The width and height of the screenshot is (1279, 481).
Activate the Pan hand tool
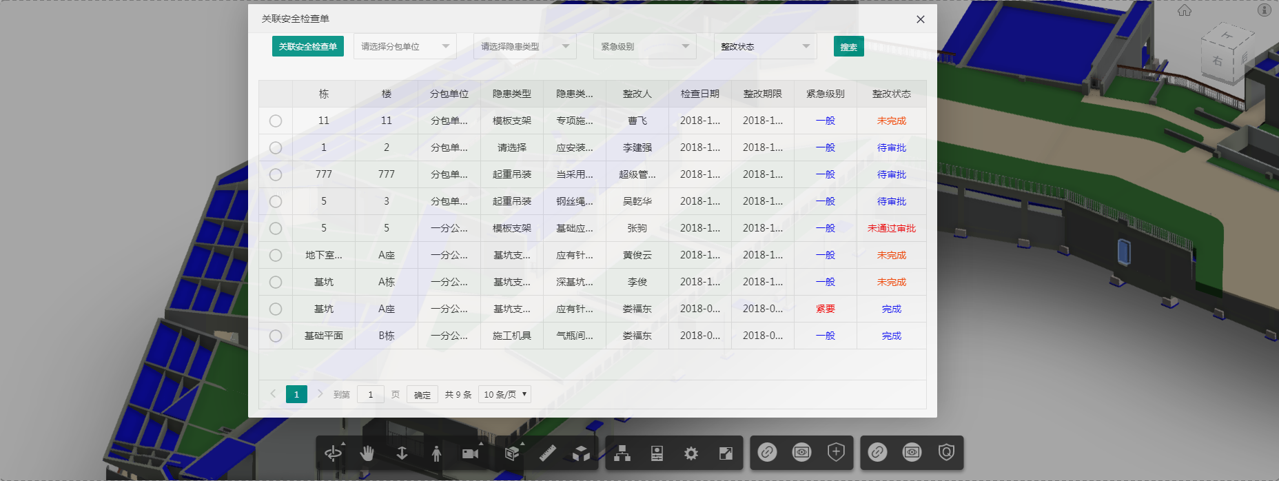click(367, 453)
